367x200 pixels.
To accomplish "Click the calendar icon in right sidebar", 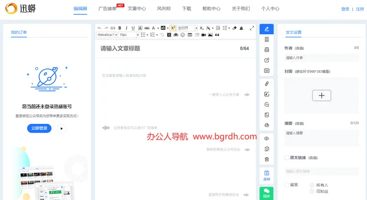I will point(267,71).
